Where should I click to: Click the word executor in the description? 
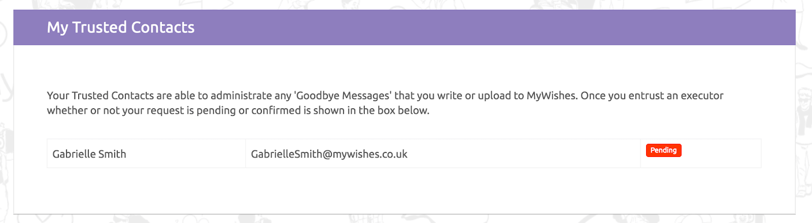click(x=702, y=95)
